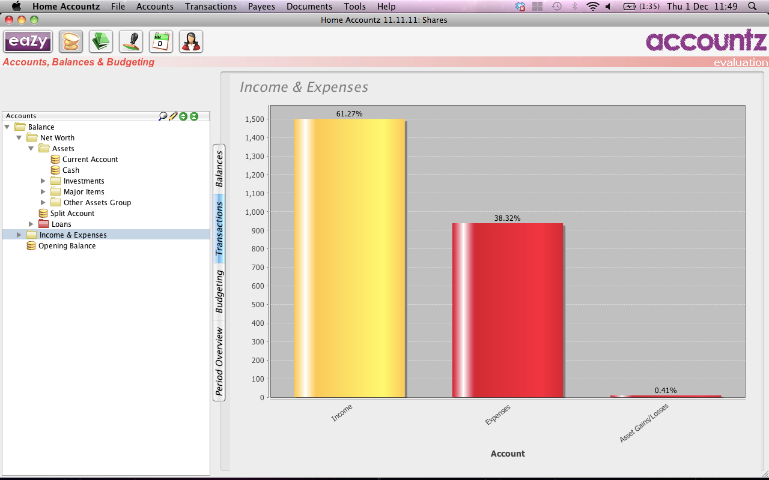Click the Time Machine menu bar icon
Screen dimensions: 769x480
coord(557,7)
